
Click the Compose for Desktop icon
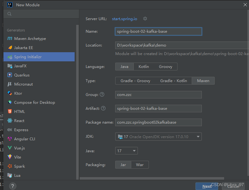point(10,102)
